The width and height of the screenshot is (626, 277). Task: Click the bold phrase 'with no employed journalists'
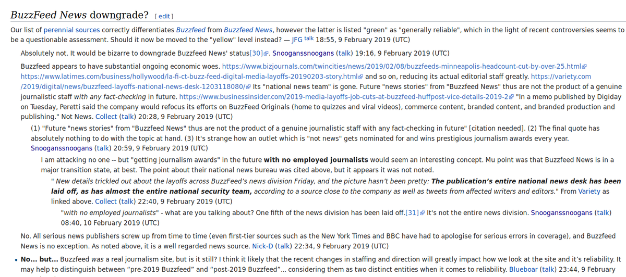pos(317,159)
